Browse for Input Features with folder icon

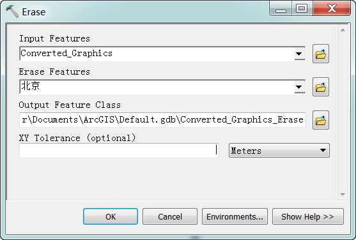[x=321, y=54]
